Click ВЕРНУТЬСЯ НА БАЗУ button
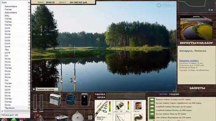The height and width of the screenshot is (121, 216). click(196, 43)
